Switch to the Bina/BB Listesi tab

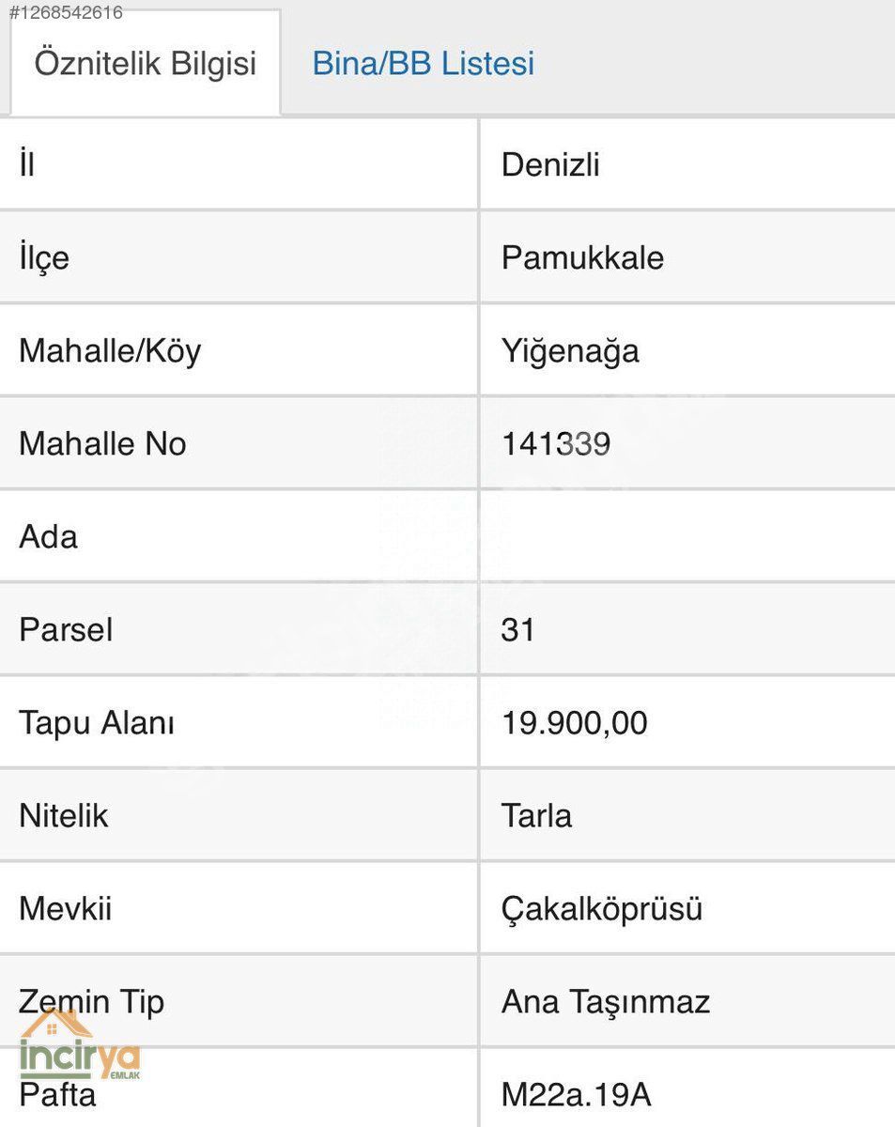tap(423, 64)
